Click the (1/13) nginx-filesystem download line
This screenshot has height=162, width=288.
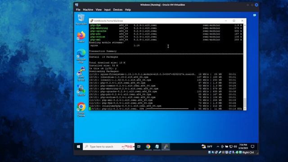pos(163,74)
